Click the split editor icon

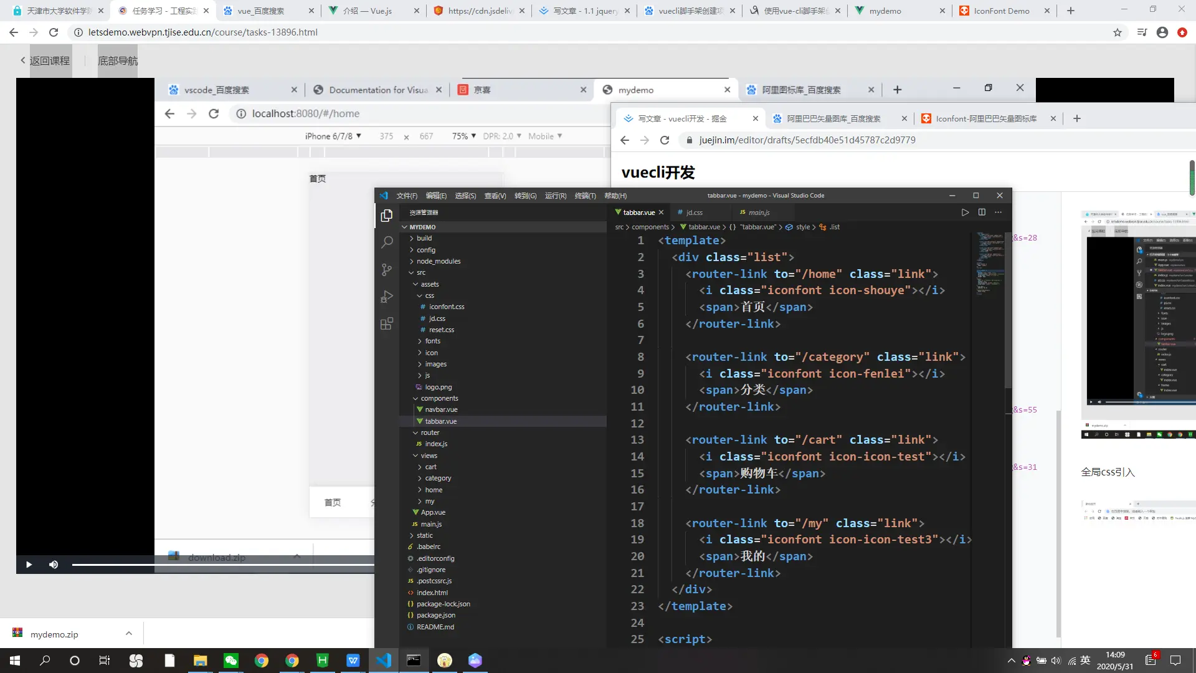982,212
